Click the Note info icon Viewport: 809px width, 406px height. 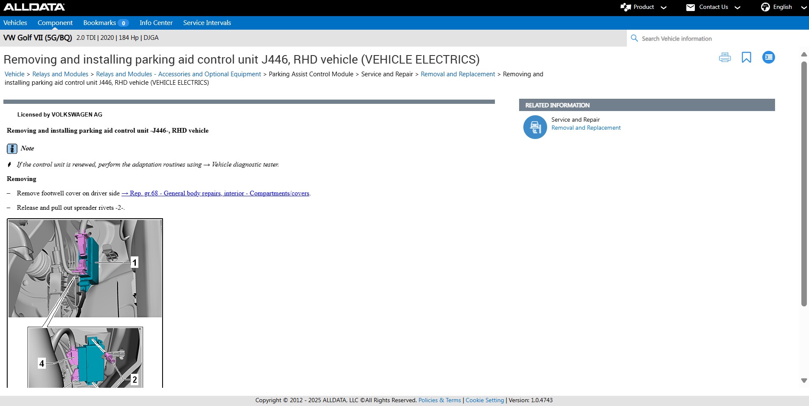pos(12,149)
